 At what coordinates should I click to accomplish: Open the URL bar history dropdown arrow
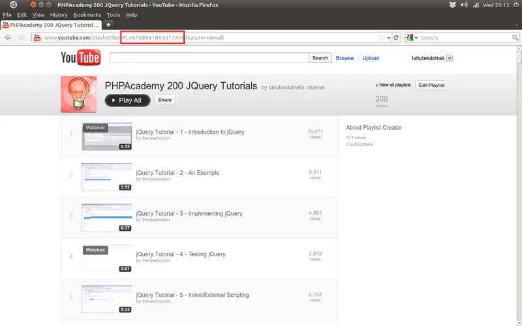coord(388,38)
